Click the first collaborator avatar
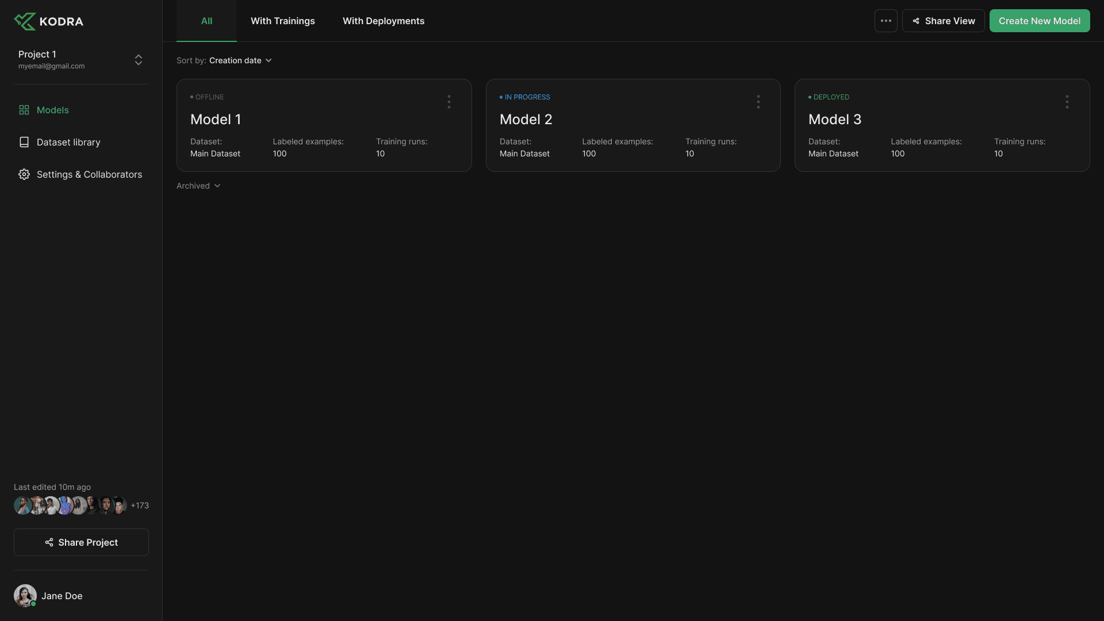The height and width of the screenshot is (621, 1104). click(x=22, y=505)
